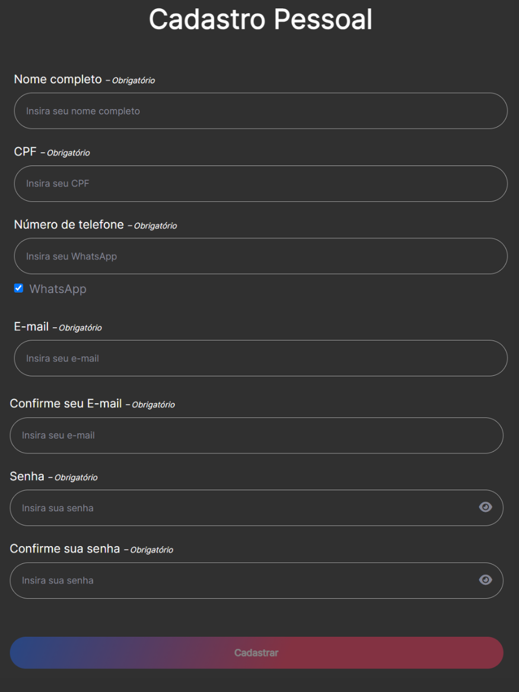519x692 pixels.
Task: Click the E-mail input box
Action: 261,358
